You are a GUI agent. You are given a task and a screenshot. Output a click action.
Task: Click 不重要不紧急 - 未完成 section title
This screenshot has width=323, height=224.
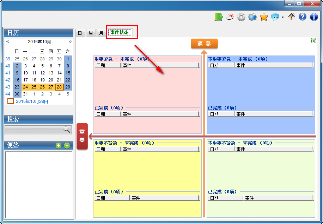pyautogui.click(x=240, y=143)
